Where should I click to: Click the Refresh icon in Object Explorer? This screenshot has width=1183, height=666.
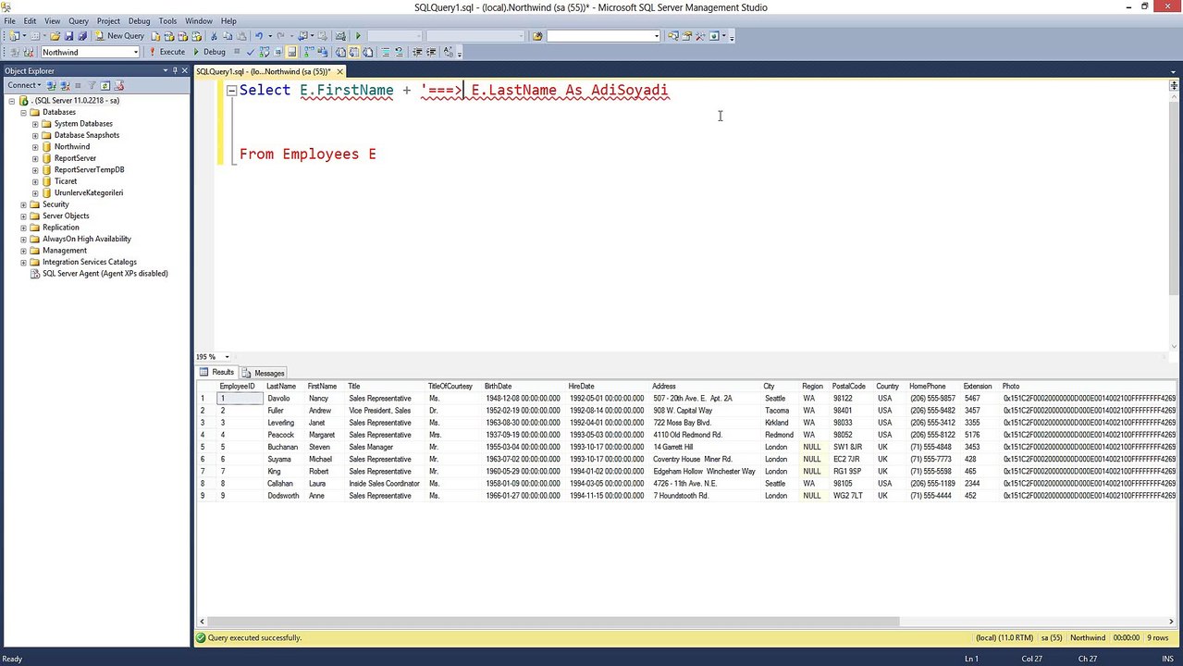click(x=105, y=85)
